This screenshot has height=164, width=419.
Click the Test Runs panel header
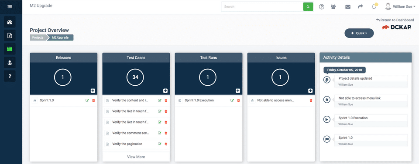(x=209, y=57)
